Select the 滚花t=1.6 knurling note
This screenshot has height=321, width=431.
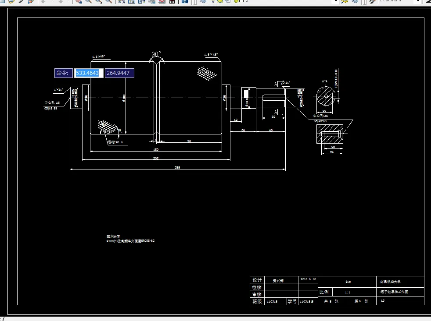click(115, 142)
